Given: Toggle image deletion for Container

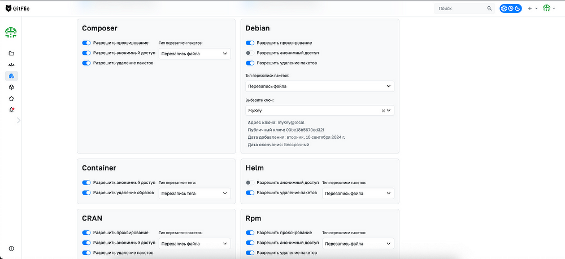Looking at the screenshot, I should (x=86, y=193).
